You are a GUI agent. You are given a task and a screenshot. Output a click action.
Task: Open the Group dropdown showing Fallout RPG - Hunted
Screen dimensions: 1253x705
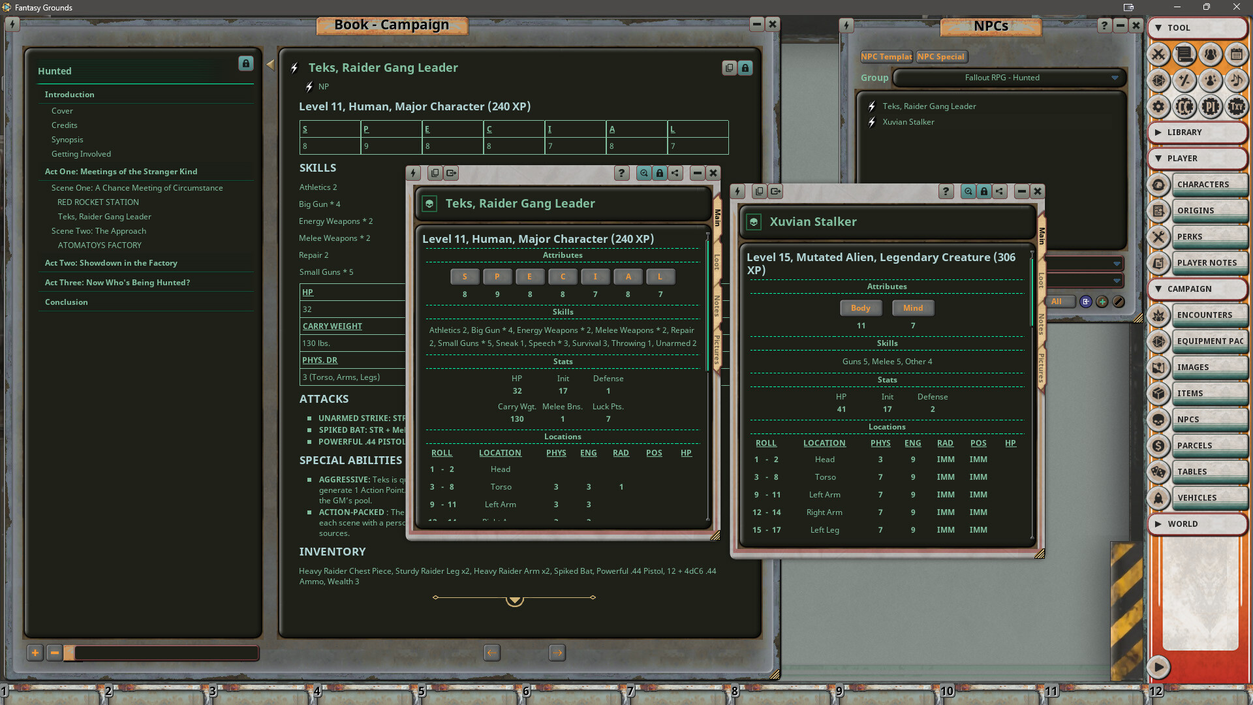[x=1008, y=78]
